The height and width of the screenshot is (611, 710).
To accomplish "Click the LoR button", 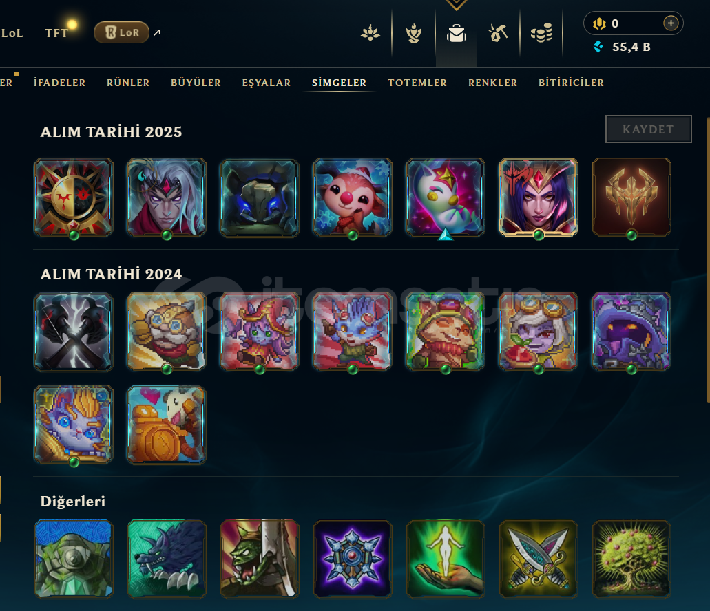I will click(121, 32).
